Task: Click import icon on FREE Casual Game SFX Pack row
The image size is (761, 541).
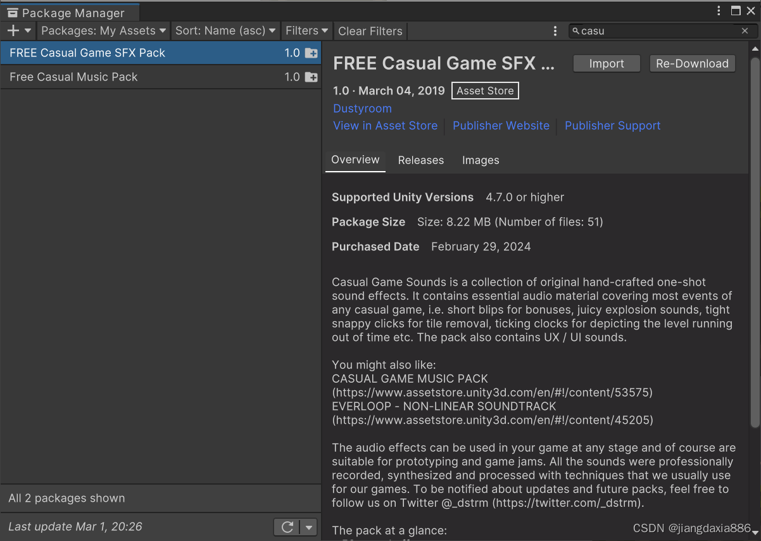Action: coord(311,54)
